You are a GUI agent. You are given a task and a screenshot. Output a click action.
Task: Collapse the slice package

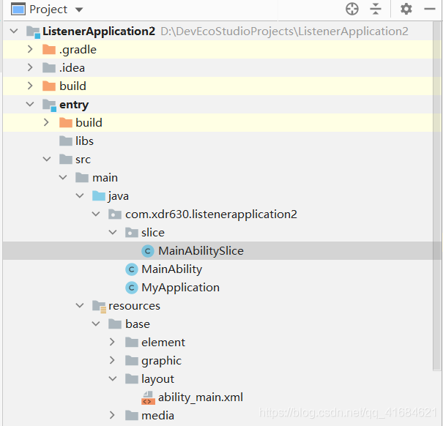(x=112, y=232)
